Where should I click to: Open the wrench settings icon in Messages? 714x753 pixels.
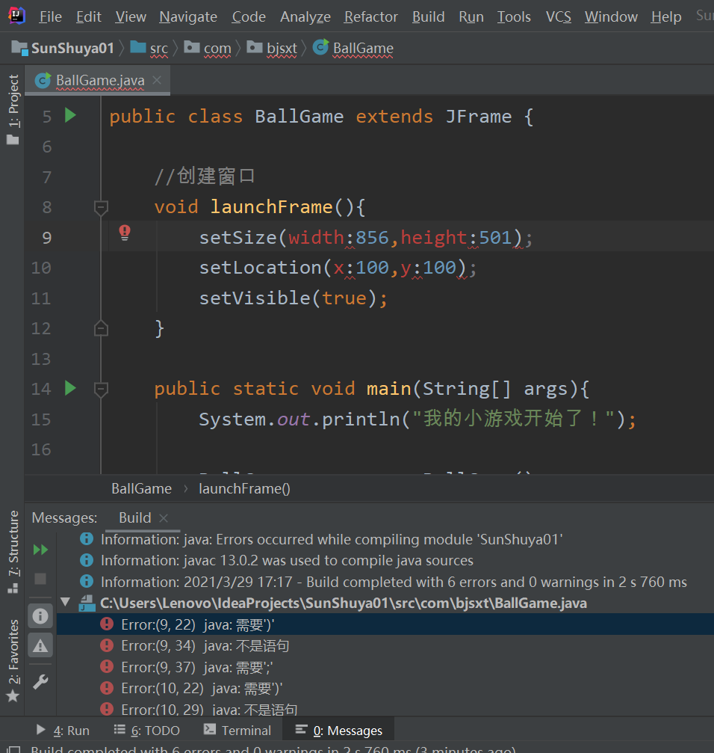tap(40, 682)
